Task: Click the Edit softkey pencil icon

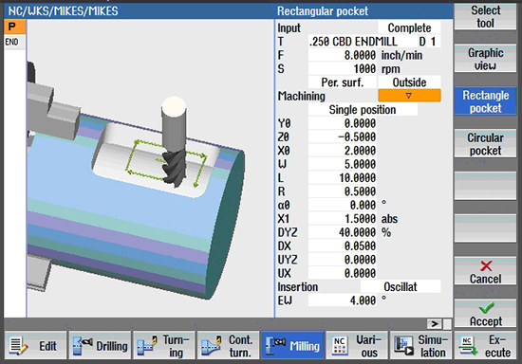Action: (18, 346)
